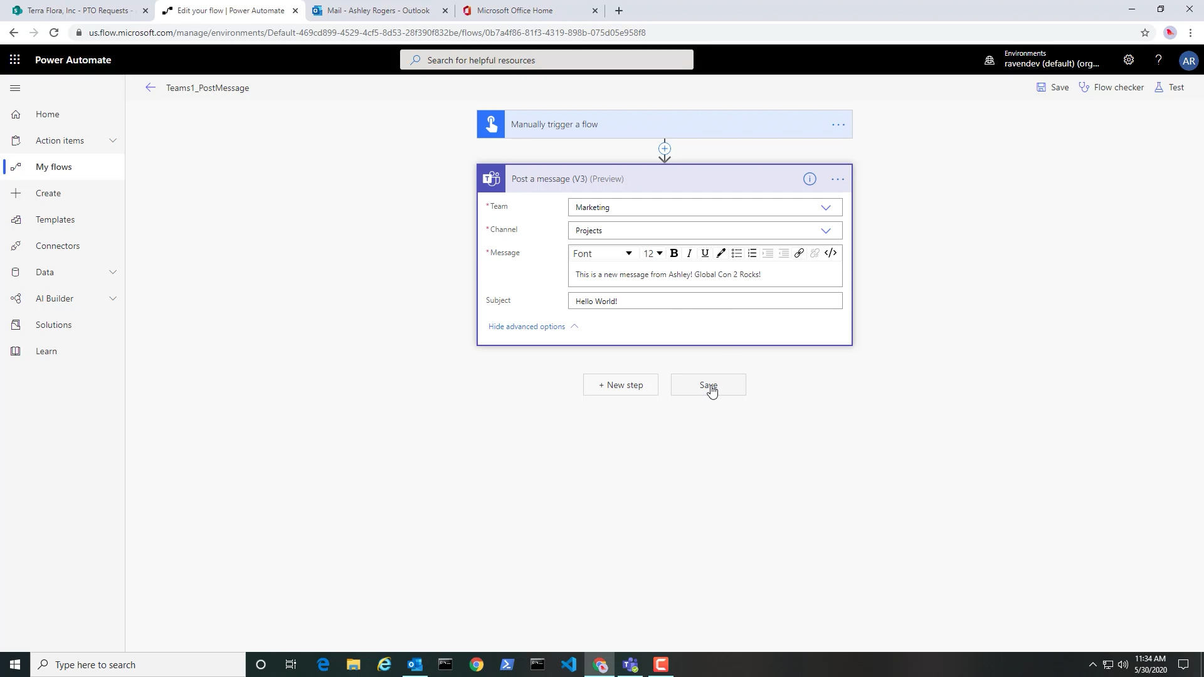Open Connectors in sidebar
The image size is (1204, 677).
pos(63,246)
